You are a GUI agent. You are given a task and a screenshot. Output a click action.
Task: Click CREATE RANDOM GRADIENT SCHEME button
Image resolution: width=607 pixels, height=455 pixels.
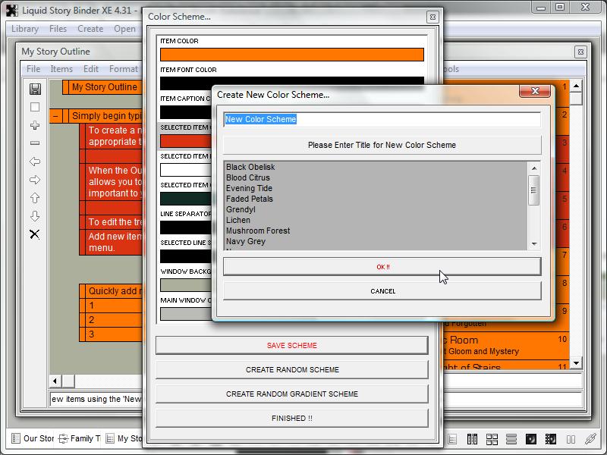tap(292, 394)
